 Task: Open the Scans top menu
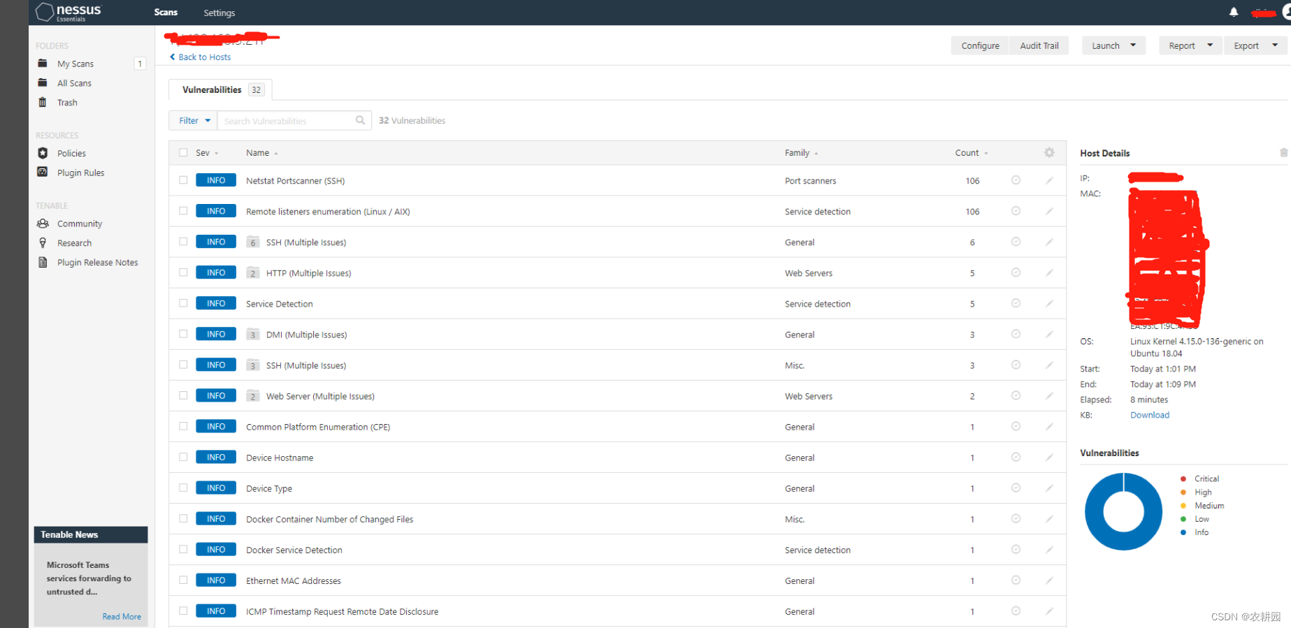166,13
